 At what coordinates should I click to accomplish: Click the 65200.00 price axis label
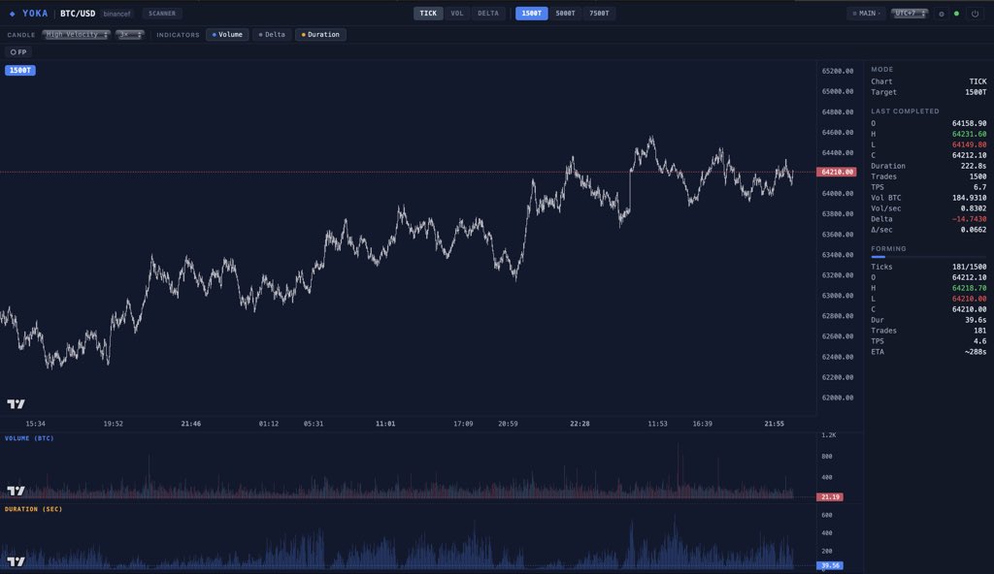(838, 71)
